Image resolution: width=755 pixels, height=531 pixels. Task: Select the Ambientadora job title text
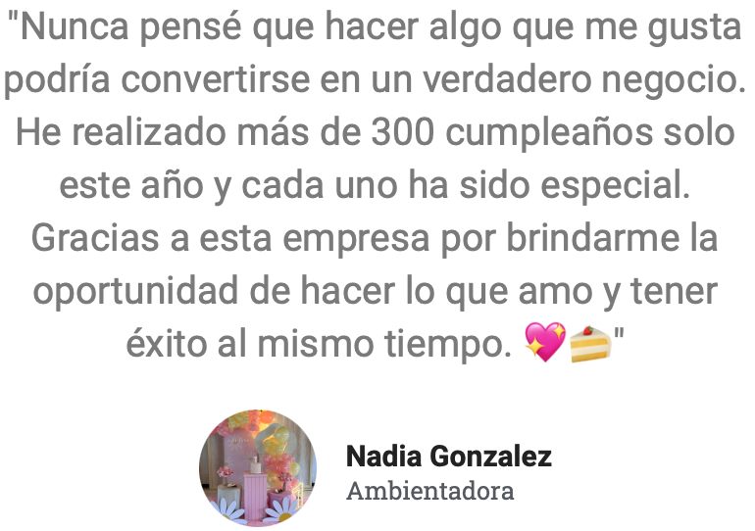click(430, 491)
